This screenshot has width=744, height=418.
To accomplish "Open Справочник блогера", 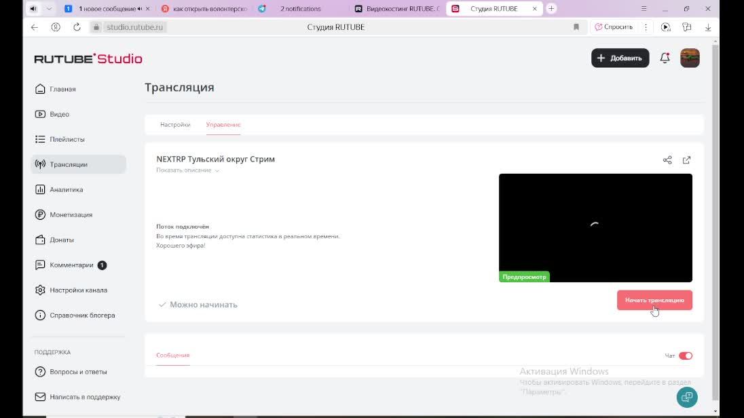I will point(75,316).
